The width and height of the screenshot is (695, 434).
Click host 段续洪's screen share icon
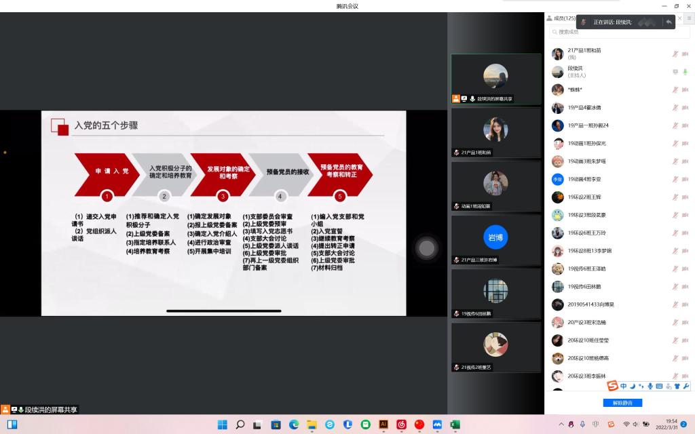[675, 71]
